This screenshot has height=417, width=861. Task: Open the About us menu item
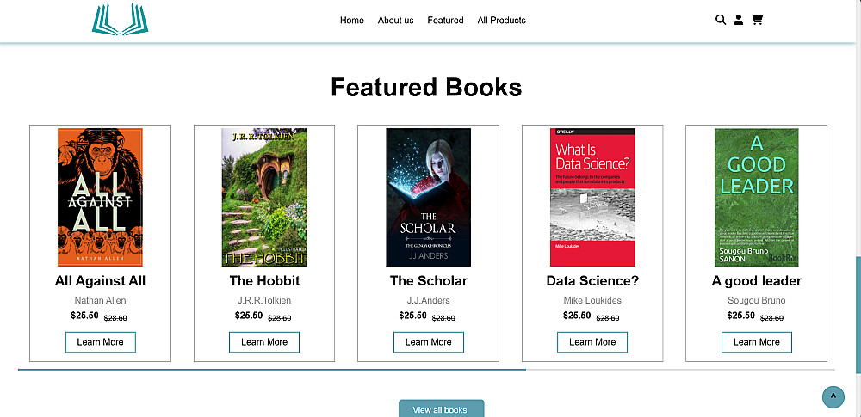pyautogui.click(x=396, y=21)
